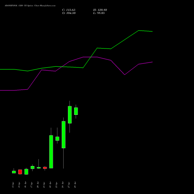Click the green indicator line's peak point

139,31
